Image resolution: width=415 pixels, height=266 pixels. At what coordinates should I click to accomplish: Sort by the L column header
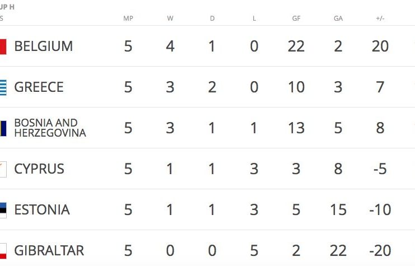tap(254, 18)
